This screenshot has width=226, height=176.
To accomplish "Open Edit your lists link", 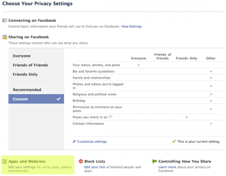I will click(x=95, y=167).
